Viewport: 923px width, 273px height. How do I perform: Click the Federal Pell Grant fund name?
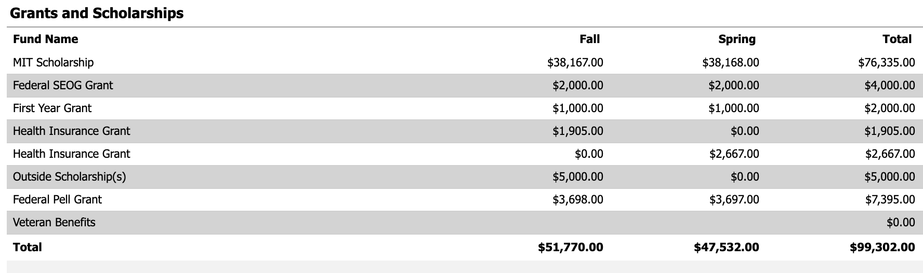[x=57, y=199]
